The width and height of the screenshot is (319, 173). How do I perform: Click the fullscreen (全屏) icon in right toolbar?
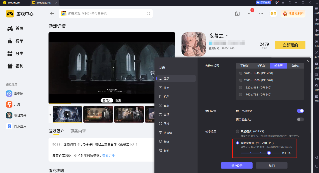(x=316, y=41)
